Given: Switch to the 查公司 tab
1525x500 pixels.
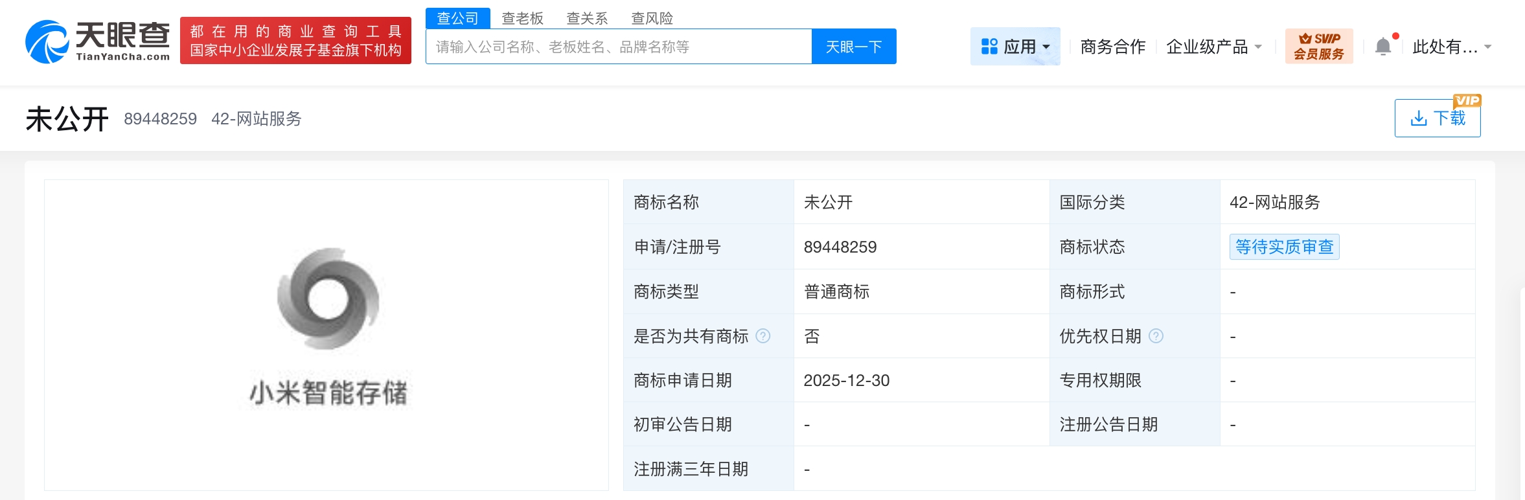Looking at the screenshot, I should click(457, 18).
